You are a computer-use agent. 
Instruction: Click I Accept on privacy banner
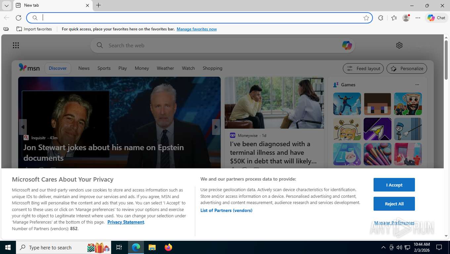pos(394,185)
